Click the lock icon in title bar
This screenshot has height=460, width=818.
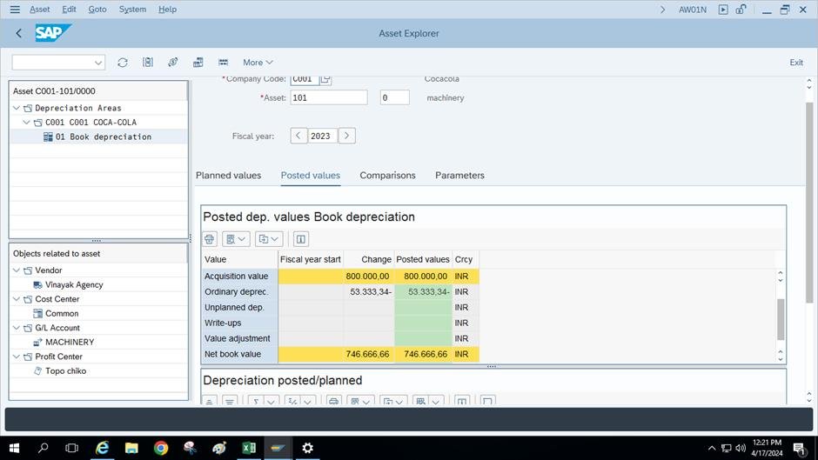(x=741, y=10)
